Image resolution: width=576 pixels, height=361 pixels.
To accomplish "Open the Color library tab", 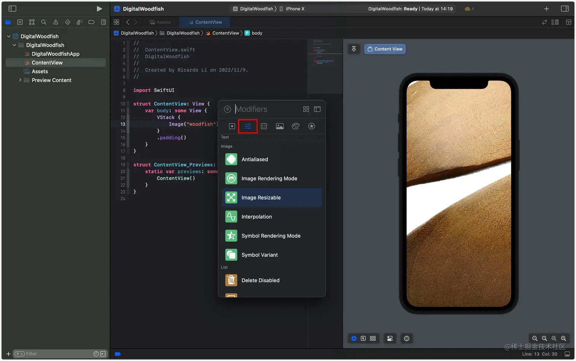I will 296,126.
